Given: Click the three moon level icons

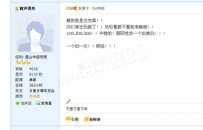Looking at the screenshot, I should click(x=23, y=62).
